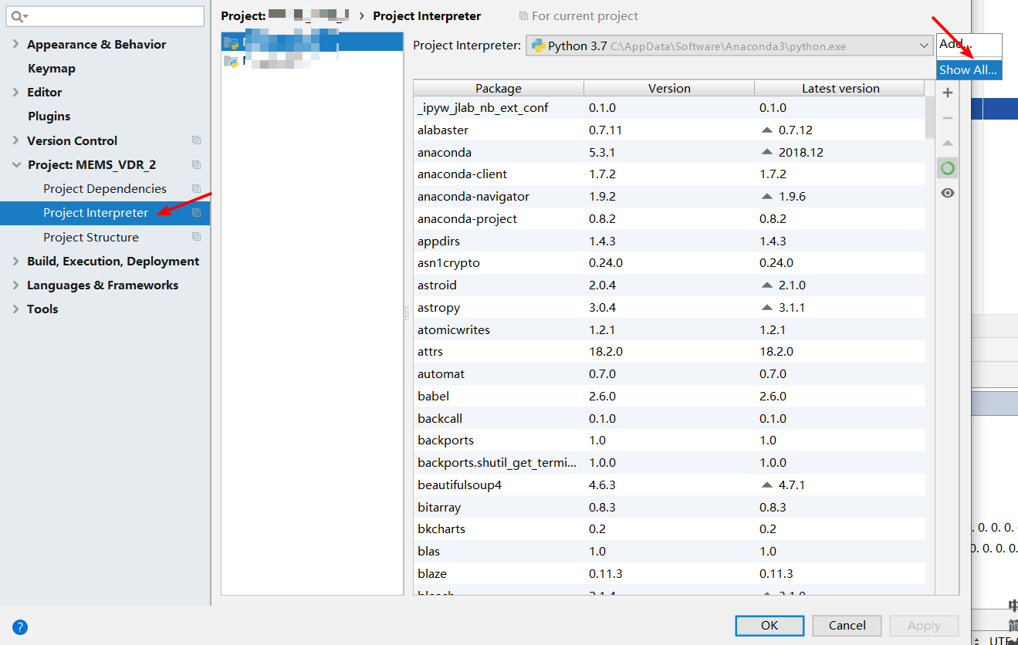Select the appdirs package row

669,241
